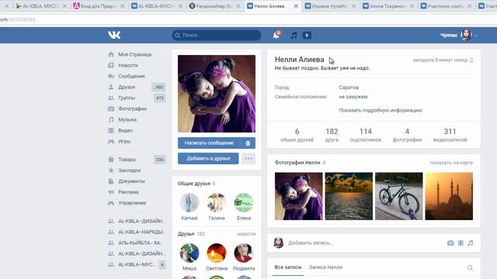
Task: Close the Нелли Алиева browser tab
Action: click(x=296, y=6)
